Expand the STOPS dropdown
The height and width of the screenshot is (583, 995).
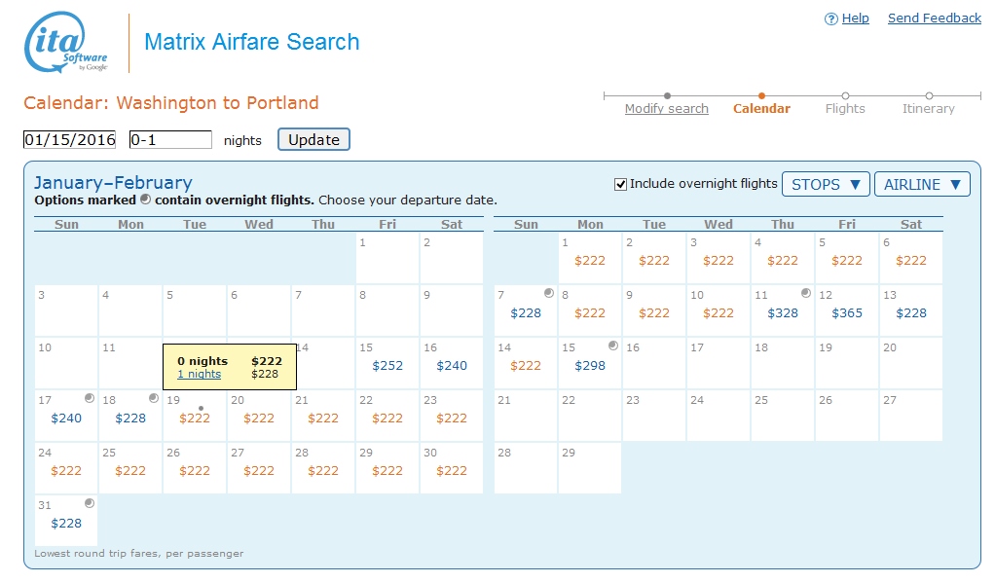(x=826, y=184)
